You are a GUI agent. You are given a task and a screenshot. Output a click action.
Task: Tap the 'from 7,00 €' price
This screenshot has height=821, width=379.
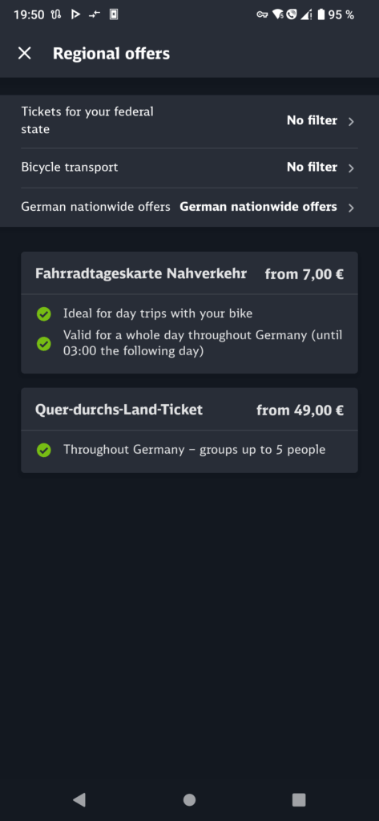(304, 274)
